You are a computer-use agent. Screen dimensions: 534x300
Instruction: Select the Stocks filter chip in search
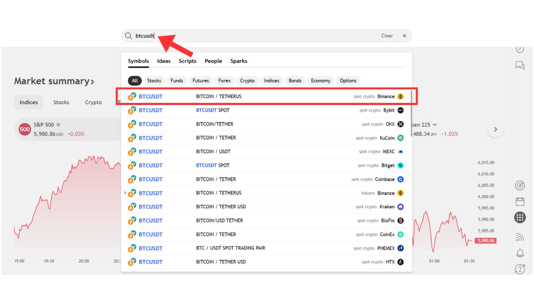coord(154,80)
